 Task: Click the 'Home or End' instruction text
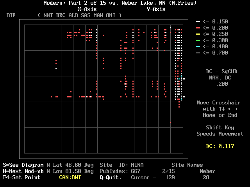220,115
